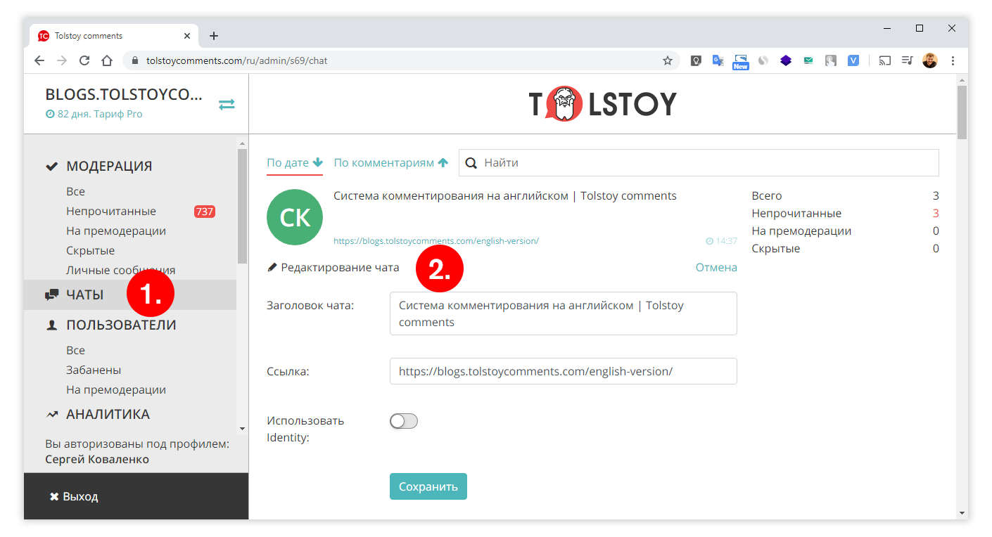Click the Заголовок чата text field
Screen dimensions: 992x537
[x=564, y=313]
